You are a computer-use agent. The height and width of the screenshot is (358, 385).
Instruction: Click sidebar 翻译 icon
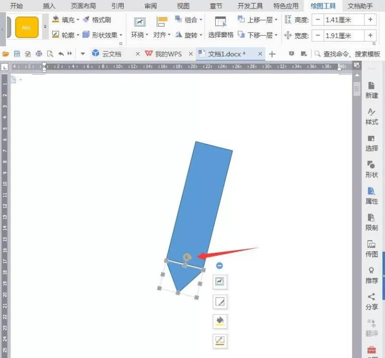pos(371,328)
